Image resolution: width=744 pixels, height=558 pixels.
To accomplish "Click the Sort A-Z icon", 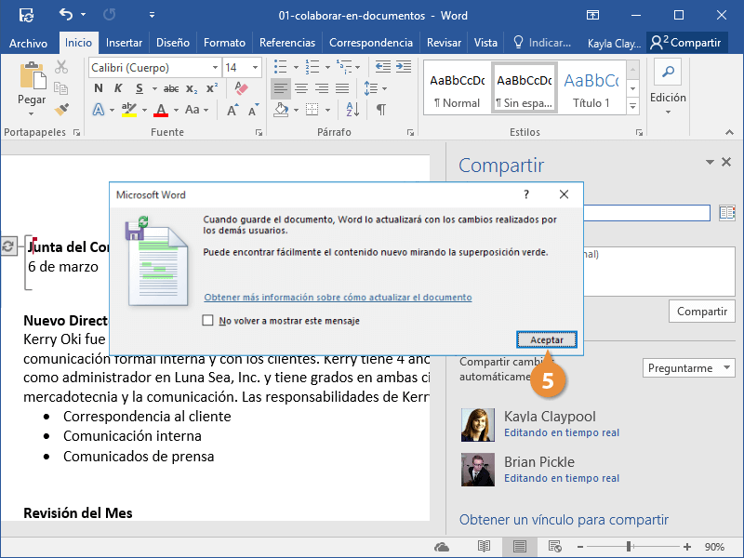I will (x=352, y=110).
